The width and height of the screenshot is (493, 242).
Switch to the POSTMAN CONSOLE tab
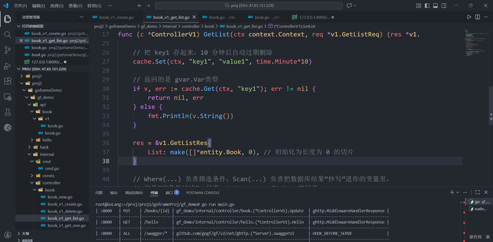click(203, 193)
